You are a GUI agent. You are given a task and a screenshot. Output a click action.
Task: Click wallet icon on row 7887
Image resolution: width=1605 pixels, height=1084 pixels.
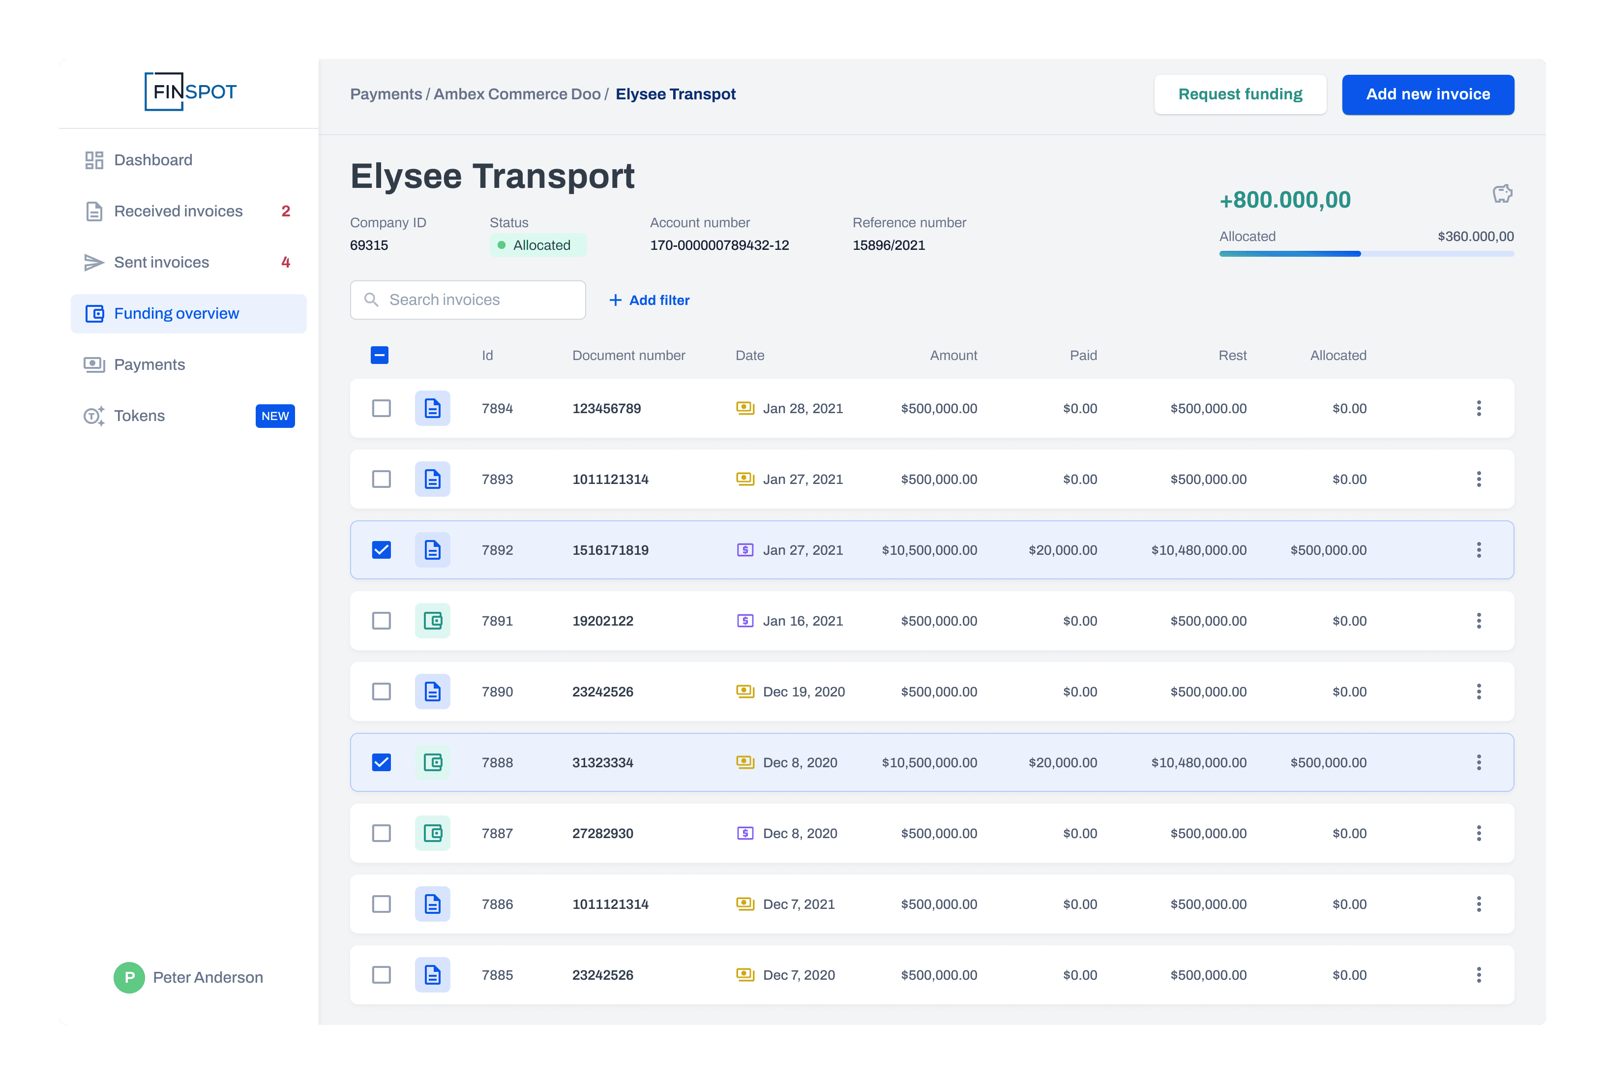[432, 833]
